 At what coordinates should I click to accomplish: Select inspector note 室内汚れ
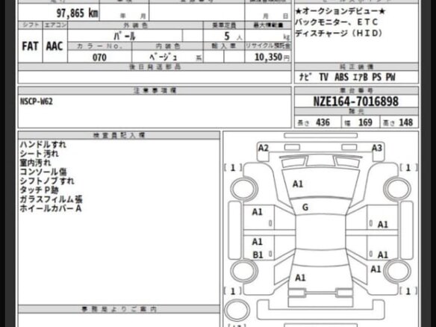(x=35, y=163)
